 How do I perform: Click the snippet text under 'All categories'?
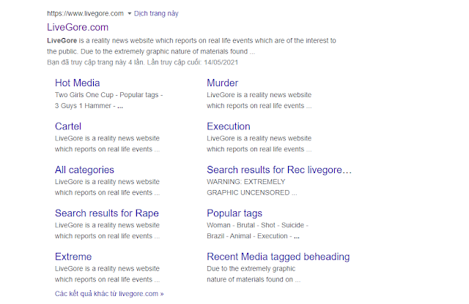click(107, 187)
